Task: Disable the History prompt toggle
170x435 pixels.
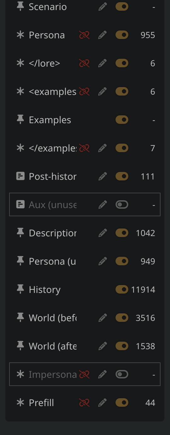Action: (122, 289)
